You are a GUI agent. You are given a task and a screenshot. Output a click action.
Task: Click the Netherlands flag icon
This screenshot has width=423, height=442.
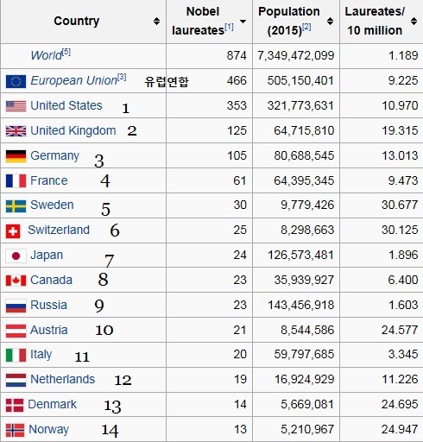click(16, 380)
